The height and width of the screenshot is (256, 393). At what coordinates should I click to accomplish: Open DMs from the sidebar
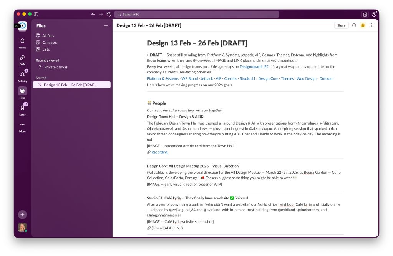pos(22,59)
